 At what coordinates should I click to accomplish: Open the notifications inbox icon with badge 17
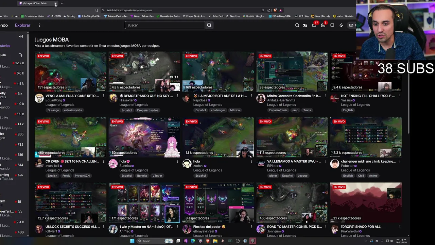(314, 25)
